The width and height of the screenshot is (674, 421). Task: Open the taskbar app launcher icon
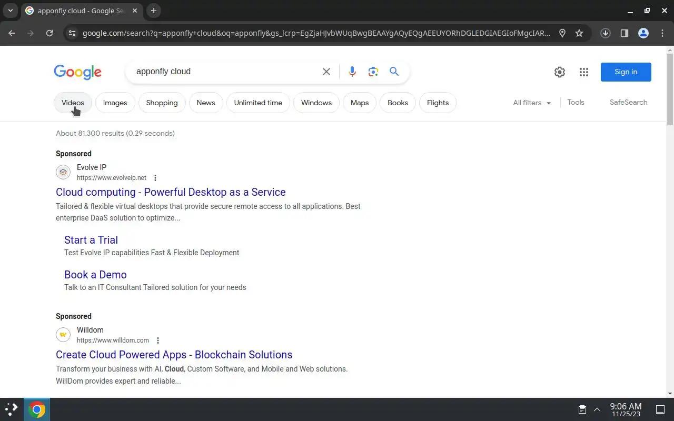[12, 409]
